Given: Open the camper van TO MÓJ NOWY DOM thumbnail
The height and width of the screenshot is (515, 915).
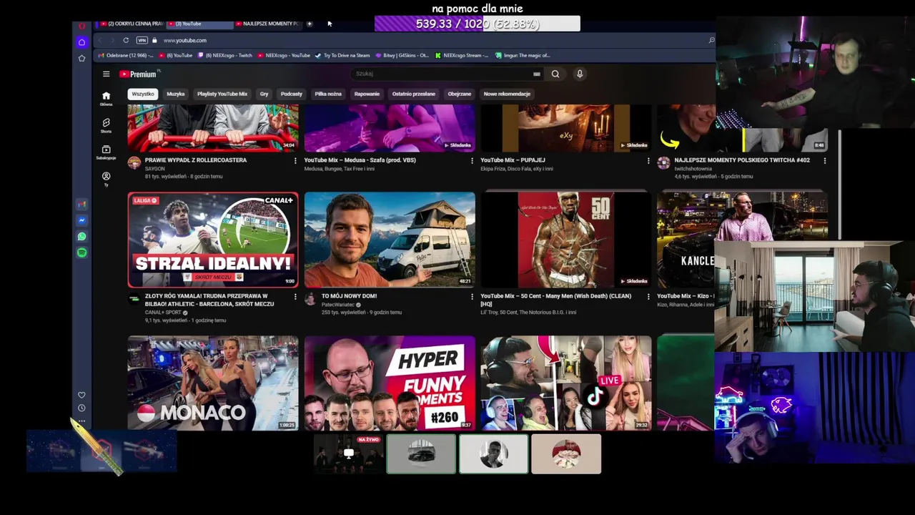Looking at the screenshot, I should coord(390,240).
